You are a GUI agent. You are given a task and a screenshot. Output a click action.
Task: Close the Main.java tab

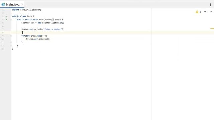(22, 4)
